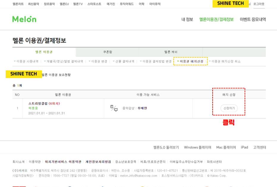
Task: Click the NO column header
Action: coord(17,95)
